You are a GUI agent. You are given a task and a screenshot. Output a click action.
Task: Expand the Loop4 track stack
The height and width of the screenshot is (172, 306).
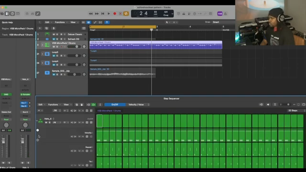coord(43,63)
